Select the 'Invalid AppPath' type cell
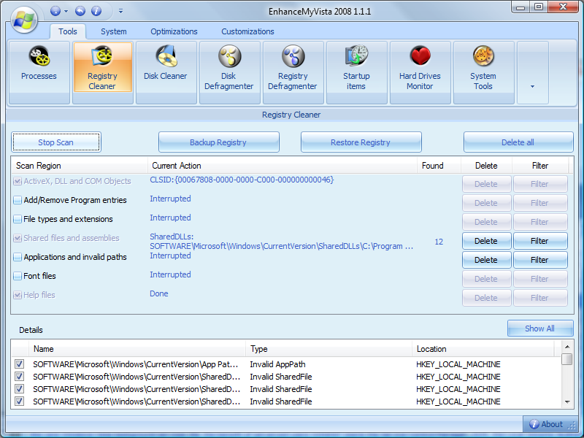The width and height of the screenshot is (584, 438). click(278, 364)
